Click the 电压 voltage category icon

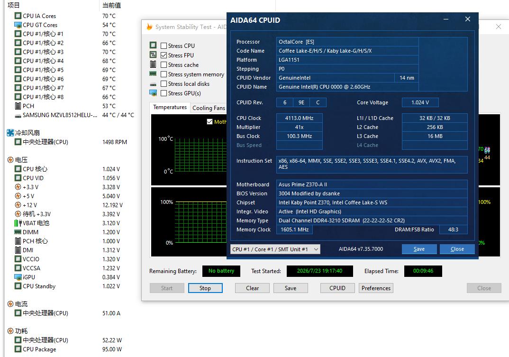(x=10, y=160)
